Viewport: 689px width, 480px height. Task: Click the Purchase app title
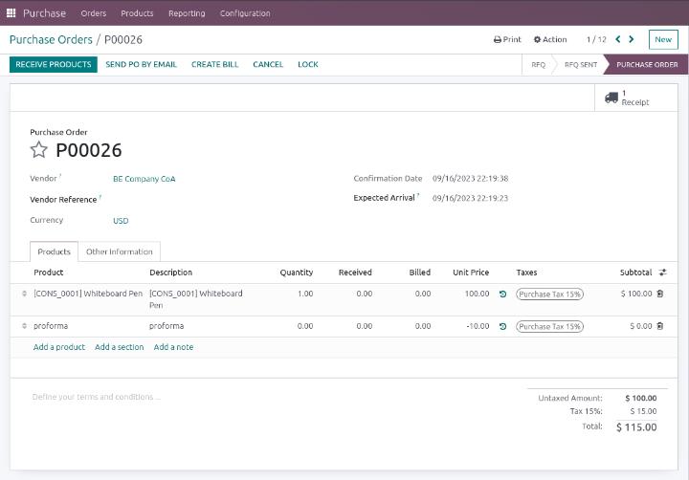tap(44, 13)
